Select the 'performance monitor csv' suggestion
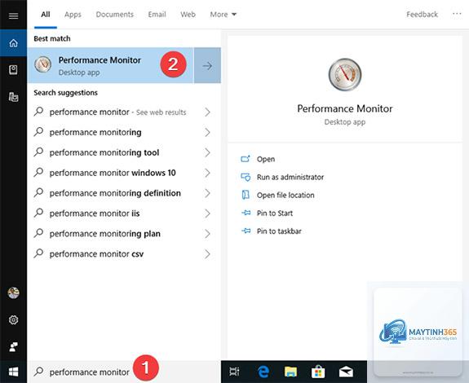Screen dimensions: 469x383 click(96, 254)
